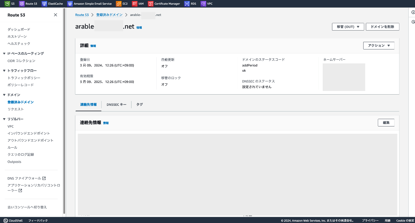The height and width of the screenshot is (223, 415).
Task: Close the Route 53 navigation panel
Action: tap(55, 15)
